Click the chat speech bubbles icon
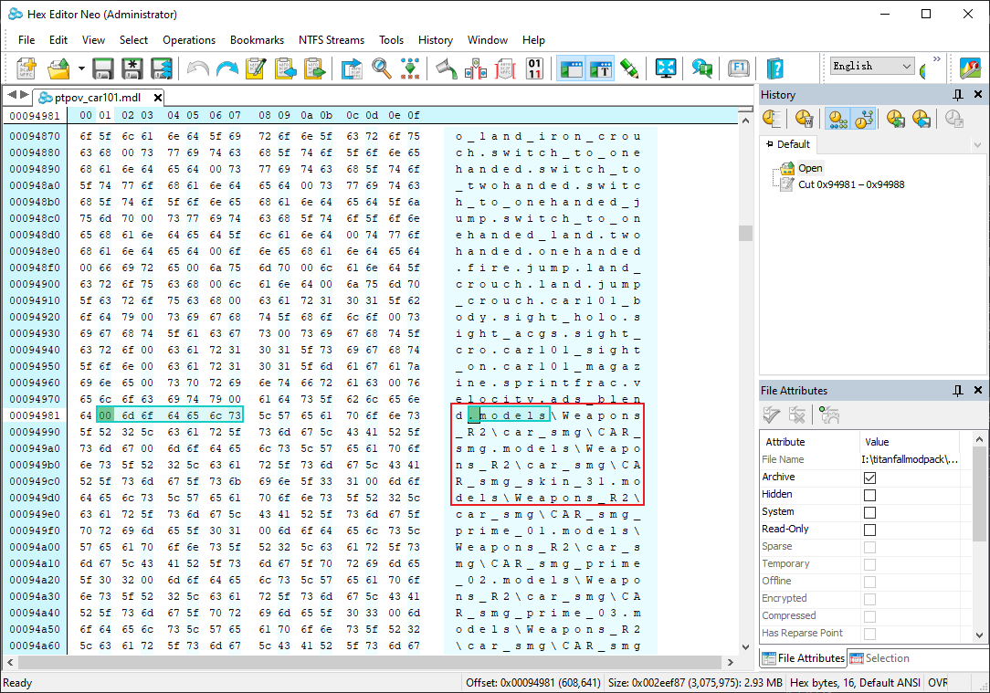990x693 pixels. (702, 68)
